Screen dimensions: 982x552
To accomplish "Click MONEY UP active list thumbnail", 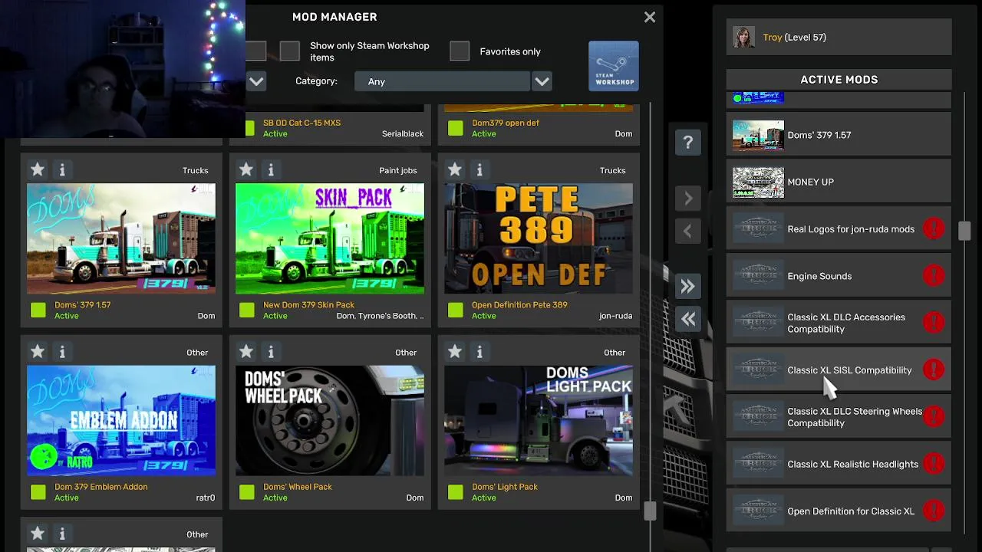I will [758, 182].
